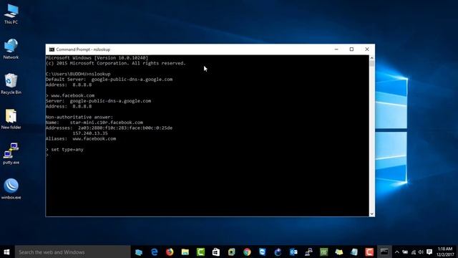Click 'Non-authoritative answer:' text
Screen dimensions: 458x258
(x=79, y=117)
